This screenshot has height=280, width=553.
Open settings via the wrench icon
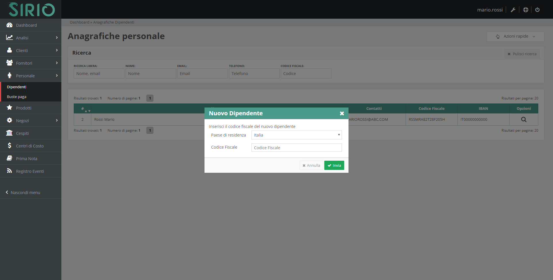[x=513, y=10]
